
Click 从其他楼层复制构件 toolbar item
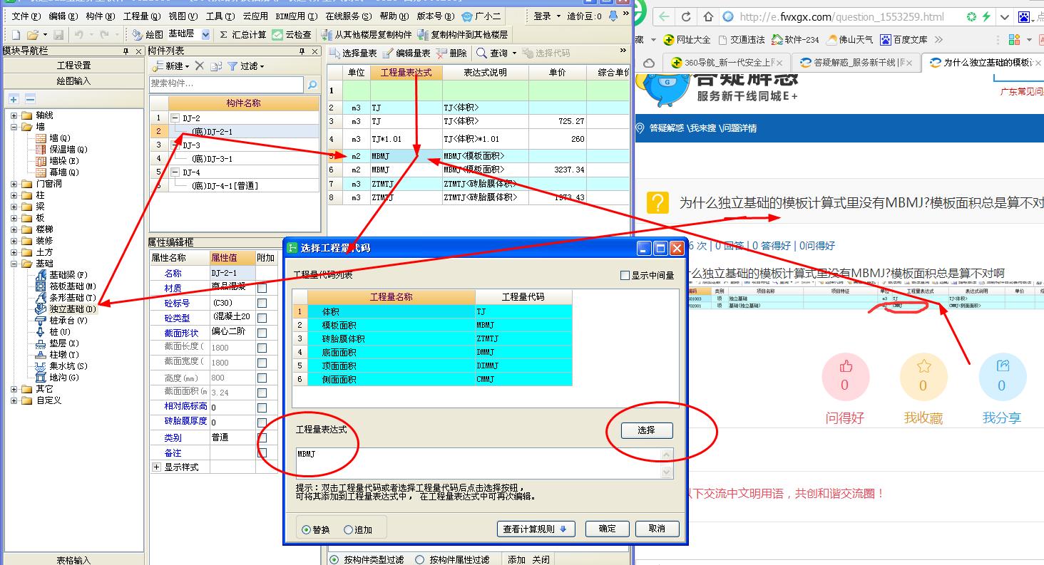[367, 34]
